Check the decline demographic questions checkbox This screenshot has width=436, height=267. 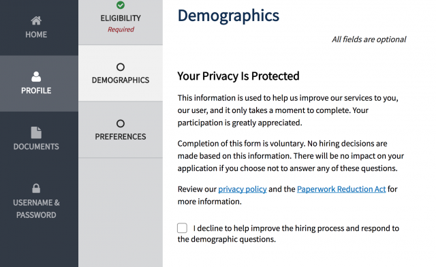coord(182,228)
